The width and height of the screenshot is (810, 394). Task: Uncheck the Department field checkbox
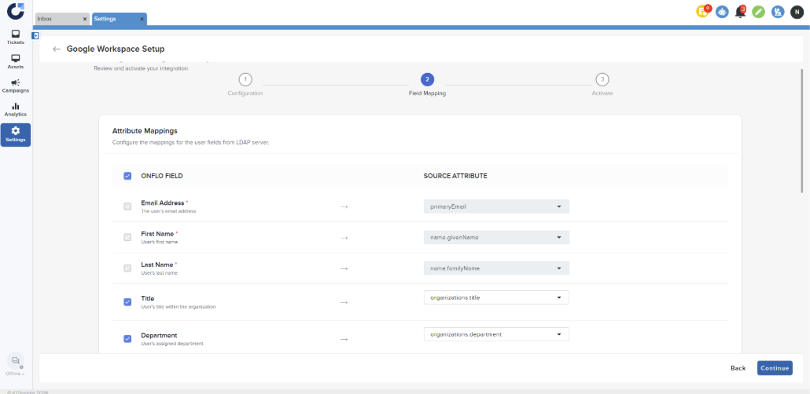127,338
